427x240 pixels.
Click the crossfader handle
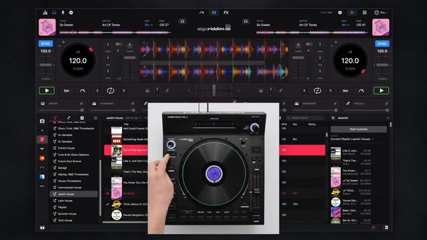213,91
